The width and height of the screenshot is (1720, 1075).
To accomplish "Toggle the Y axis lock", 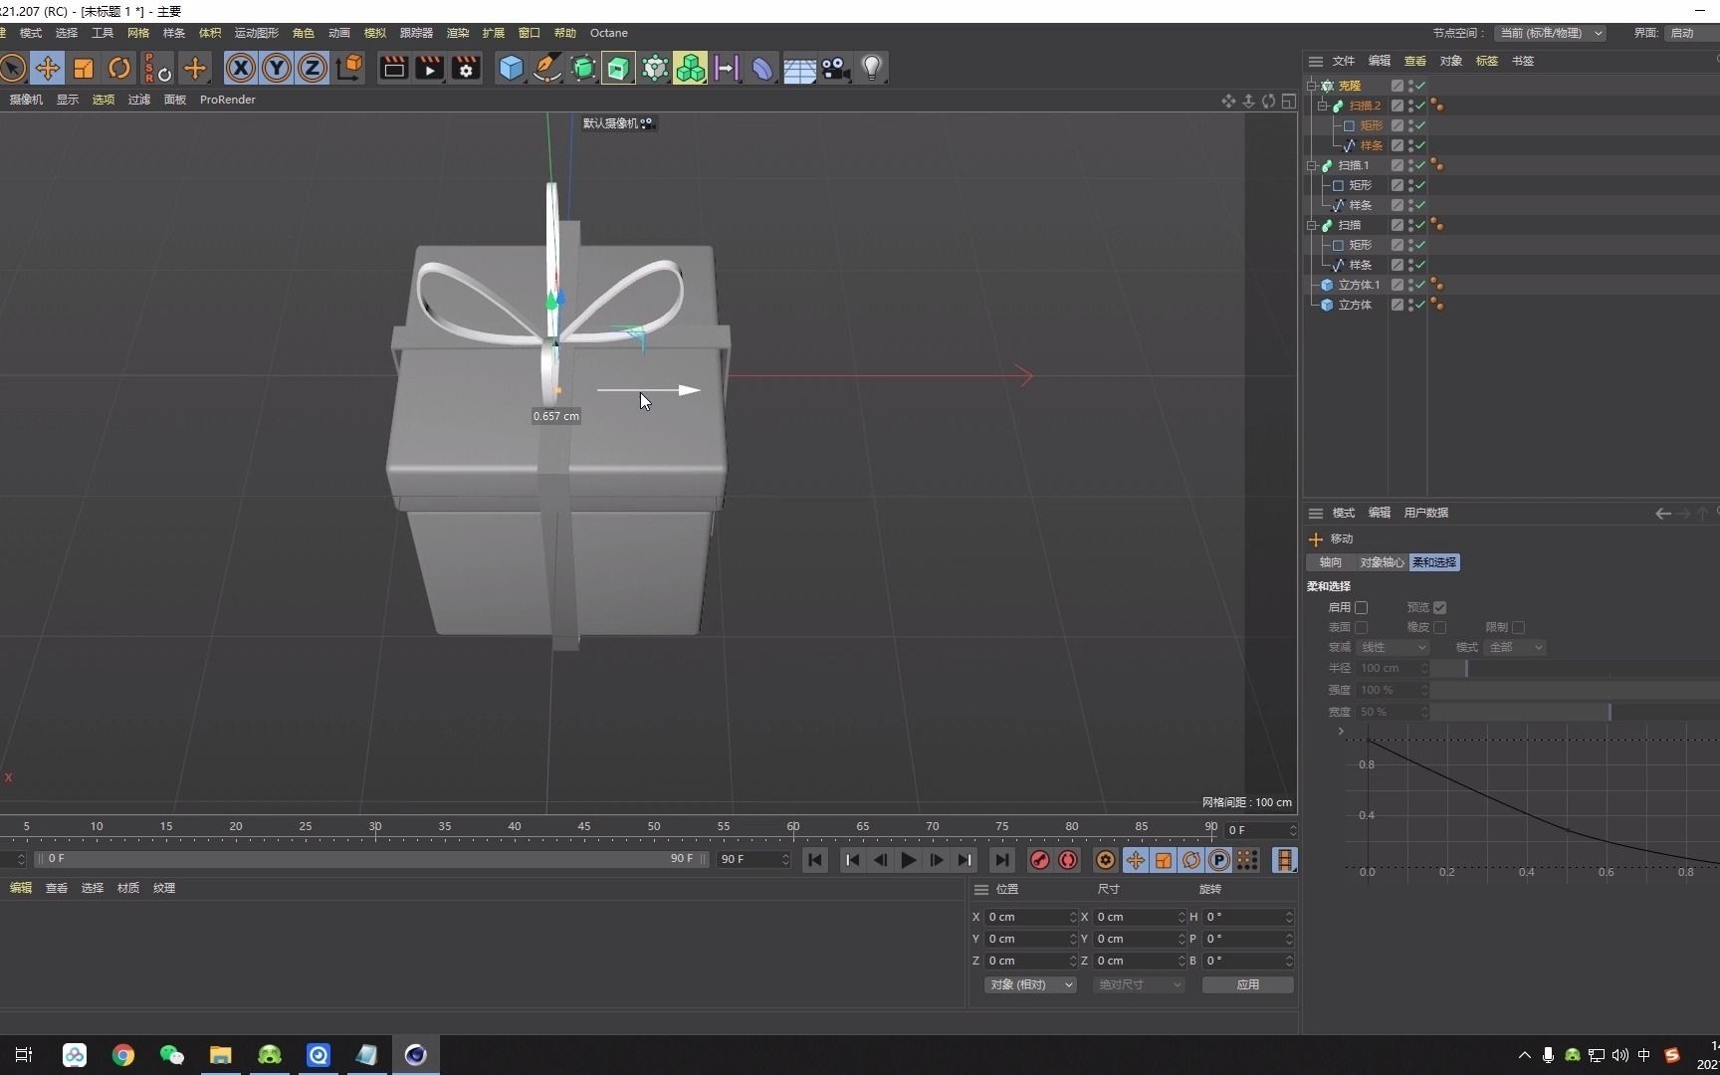I will (x=277, y=68).
